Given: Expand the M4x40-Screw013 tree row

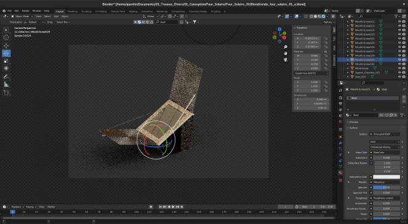Looking at the screenshot, I should 348,26.
